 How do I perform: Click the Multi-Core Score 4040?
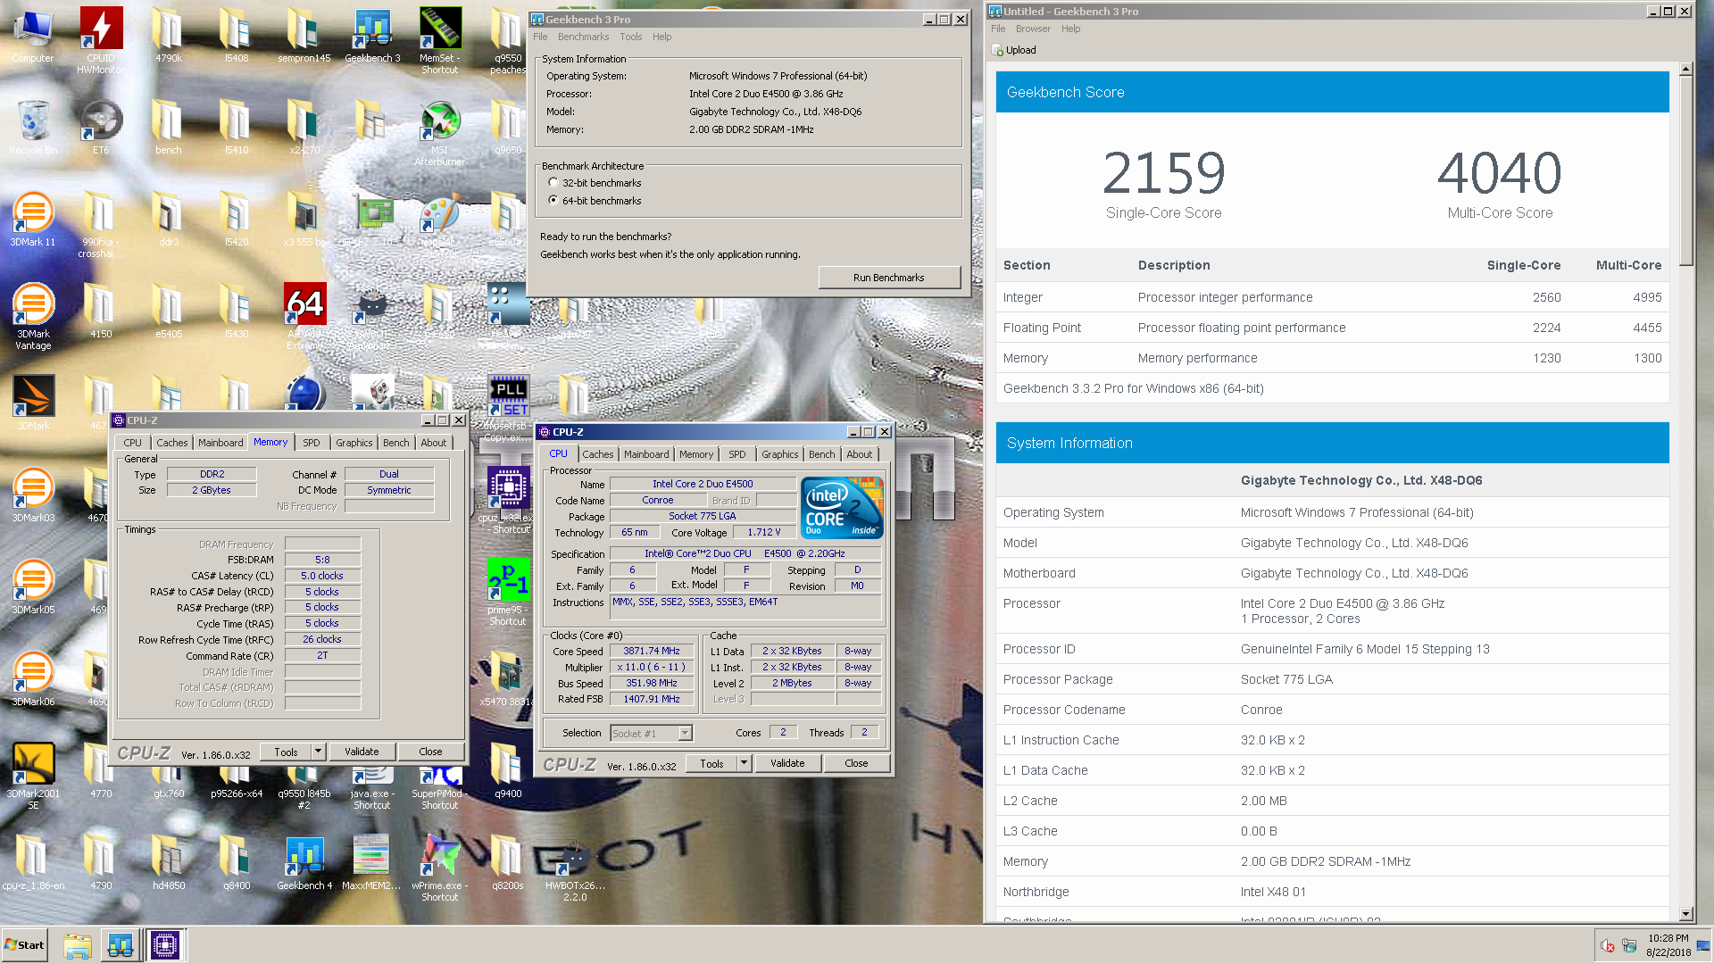[x=1500, y=173]
